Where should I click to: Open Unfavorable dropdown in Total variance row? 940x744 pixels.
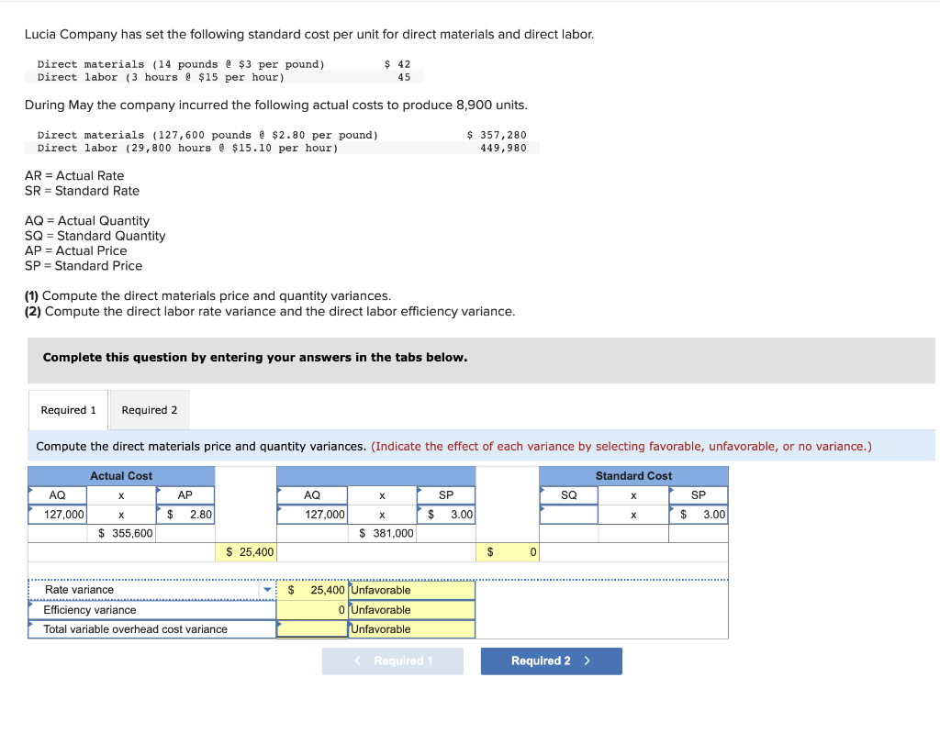412,629
